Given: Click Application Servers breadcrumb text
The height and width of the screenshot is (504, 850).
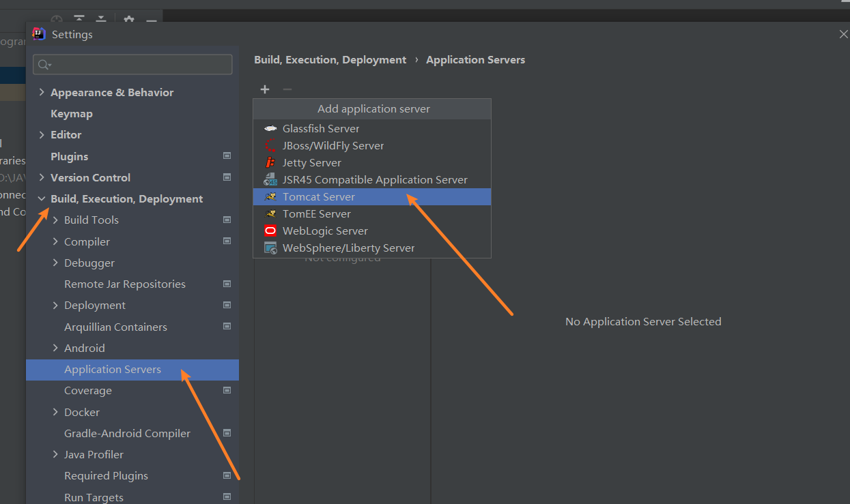Looking at the screenshot, I should tap(476, 60).
